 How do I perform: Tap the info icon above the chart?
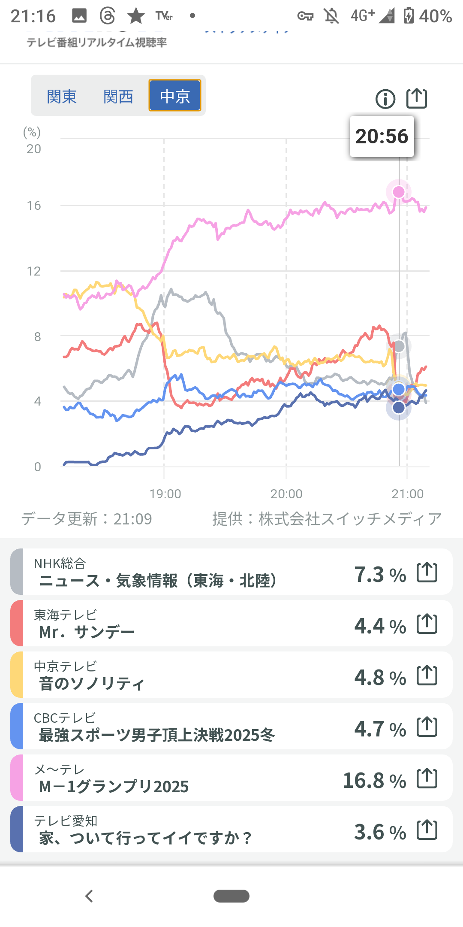point(385,99)
